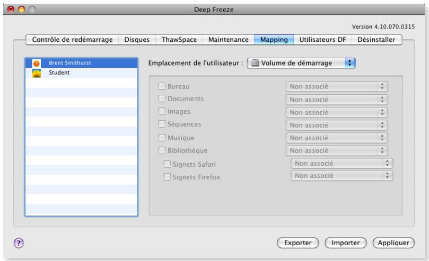429x261 pixels.
Task: Open the Utilisateurs DF tab
Action: (322, 40)
